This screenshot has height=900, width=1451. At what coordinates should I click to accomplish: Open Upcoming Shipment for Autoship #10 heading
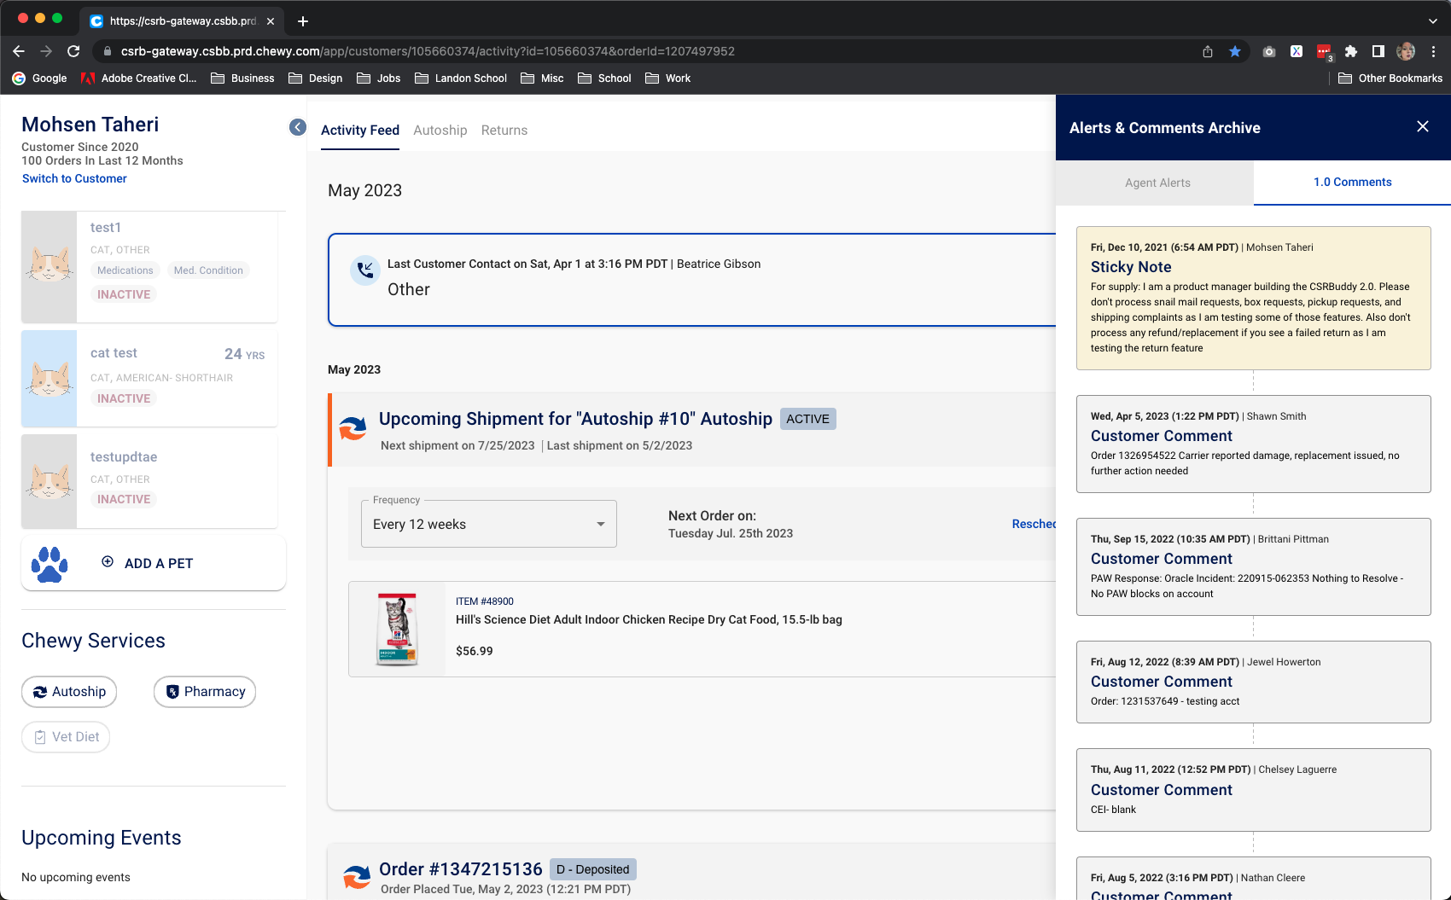pyautogui.click(x=575, y=419)
